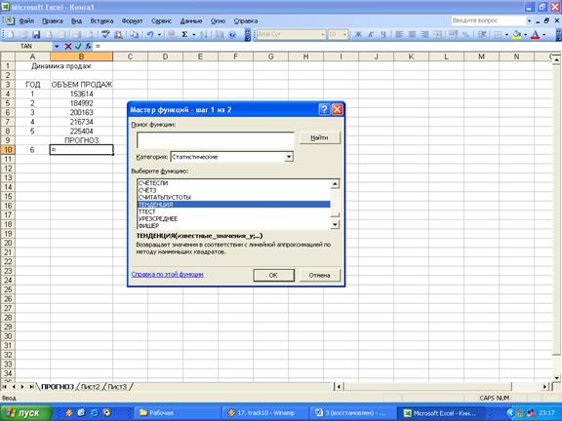The image size is (562, 421).
Task: Open the Справка по этой функции link
Action: coord(168,275)
